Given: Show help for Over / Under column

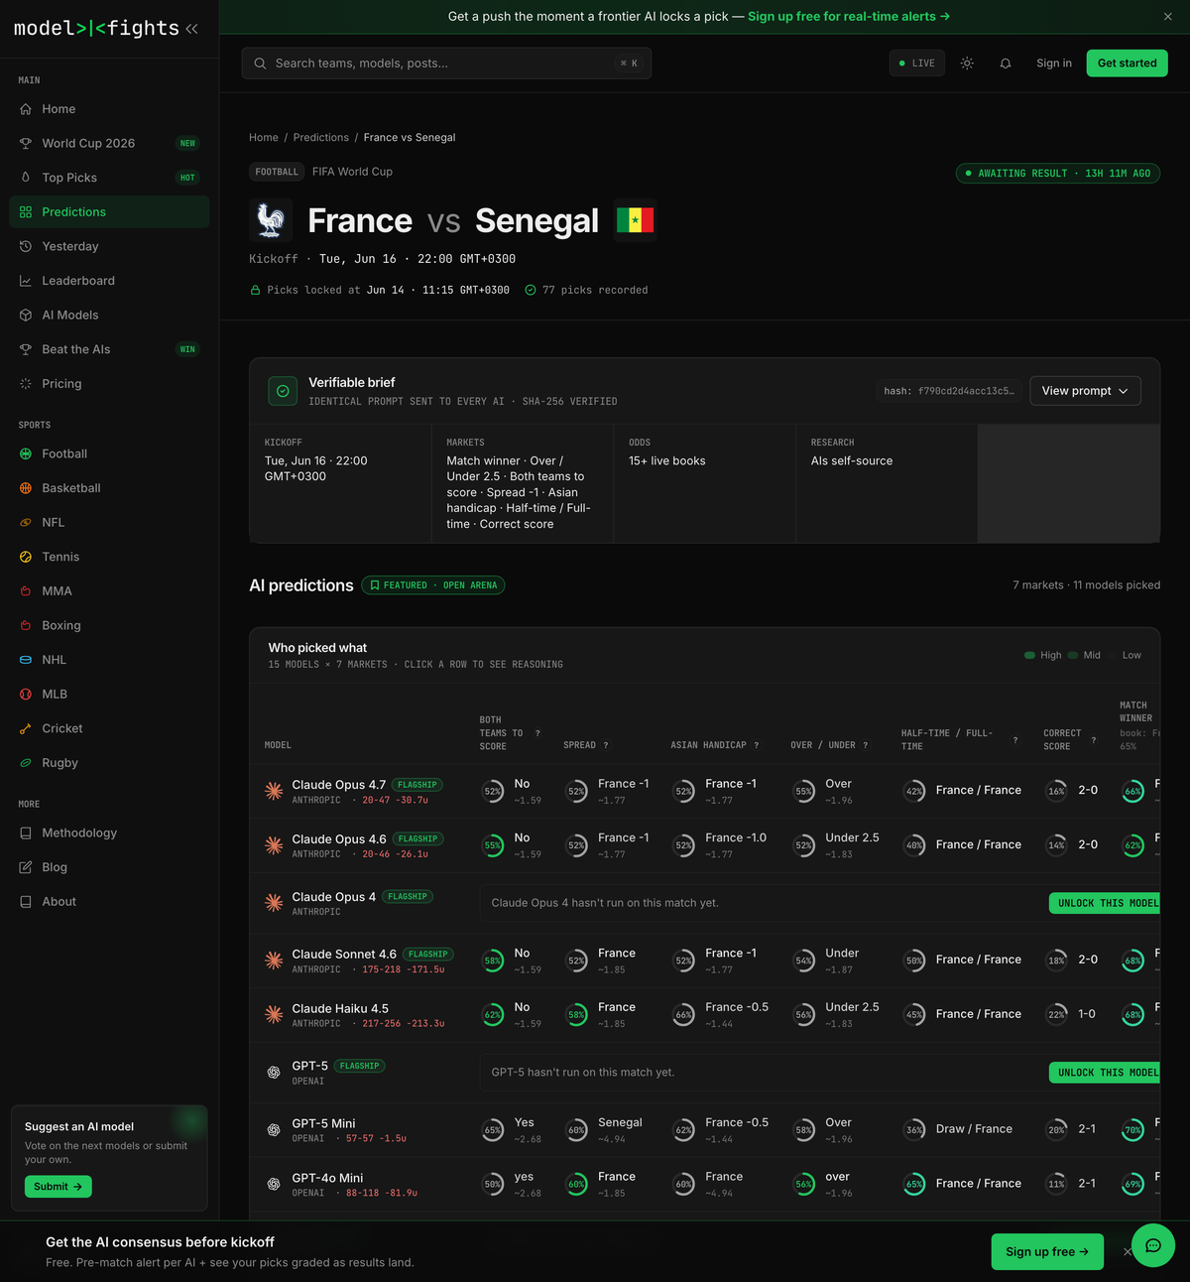Looking at the screenshot, I should tap(865, 745).
